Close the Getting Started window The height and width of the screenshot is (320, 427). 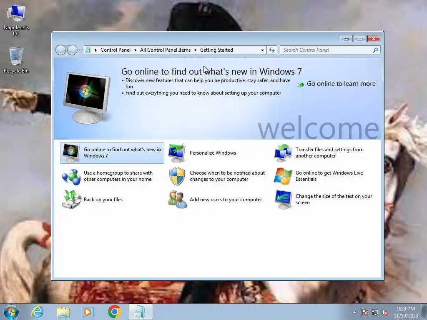tap(374, 39)
